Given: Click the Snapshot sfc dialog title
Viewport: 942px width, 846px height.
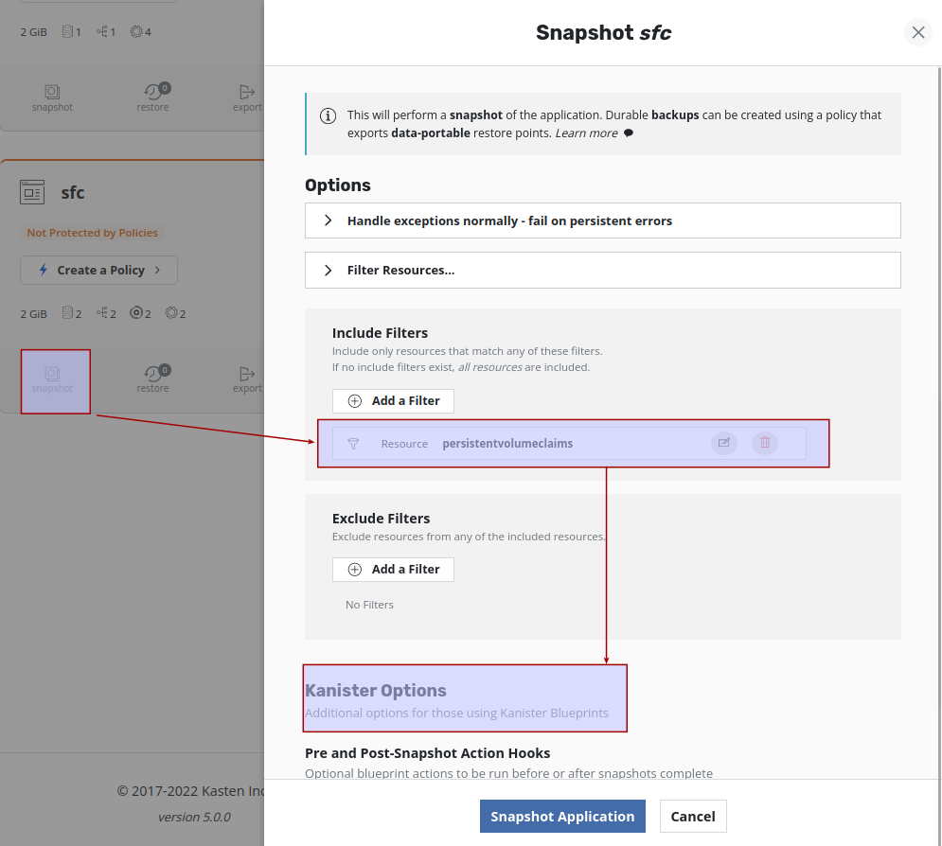Looking at the screenshot, I should [x=603, y=32].
